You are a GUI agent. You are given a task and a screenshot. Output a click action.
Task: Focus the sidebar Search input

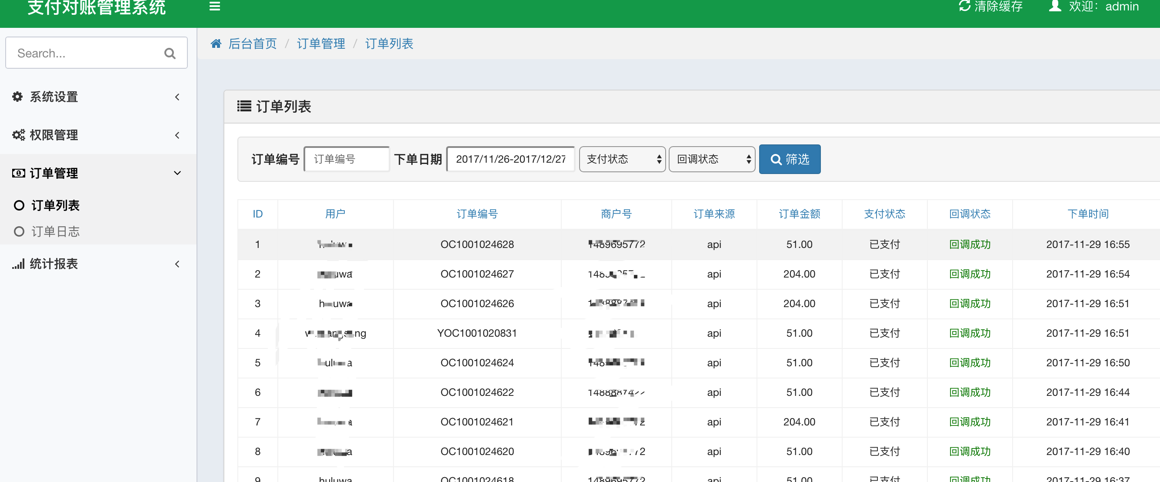(x=97, y=53)
